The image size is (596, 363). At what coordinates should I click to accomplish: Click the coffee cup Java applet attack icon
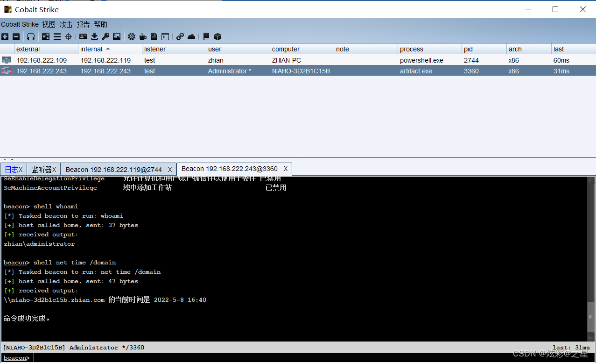pos(143,36)
